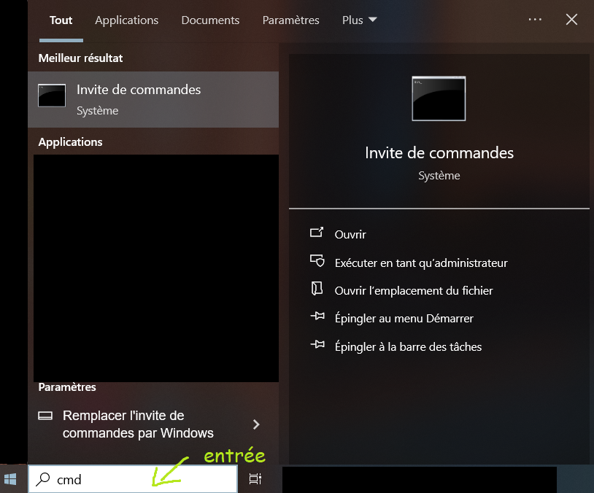Click the pin icon for menu Démarrer
The width and height of the screenshot is (594, 493).
(317, 316)
